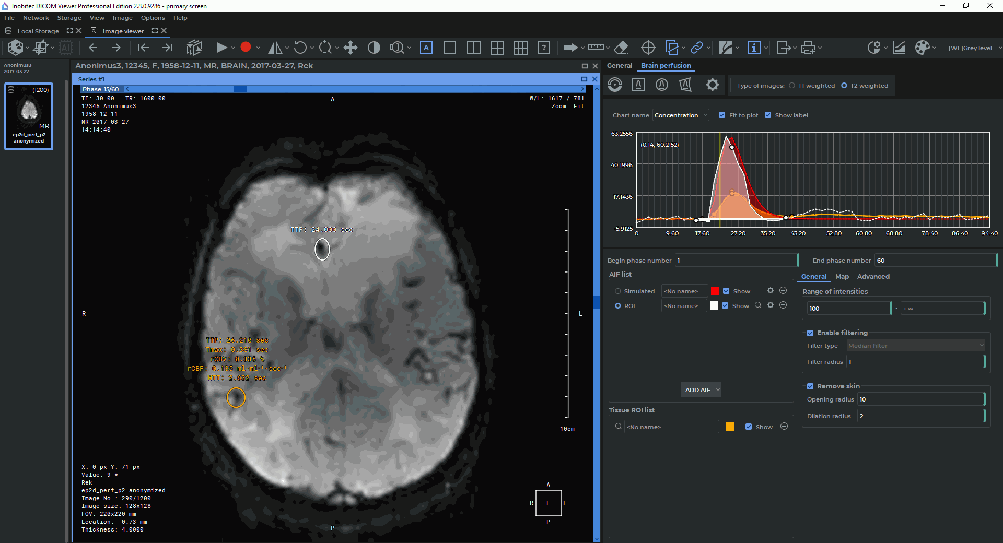Activate the pan (move) tool
Viewport: 1003px width, 543px height.
point(351,48)
